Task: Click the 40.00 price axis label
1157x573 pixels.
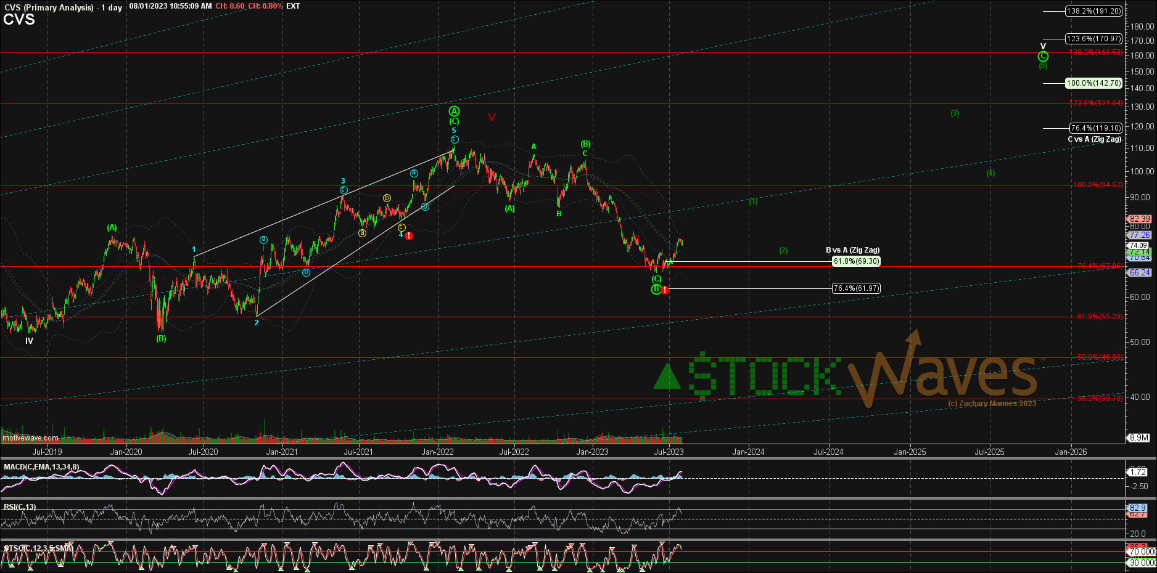Action: click(1140, 397)
